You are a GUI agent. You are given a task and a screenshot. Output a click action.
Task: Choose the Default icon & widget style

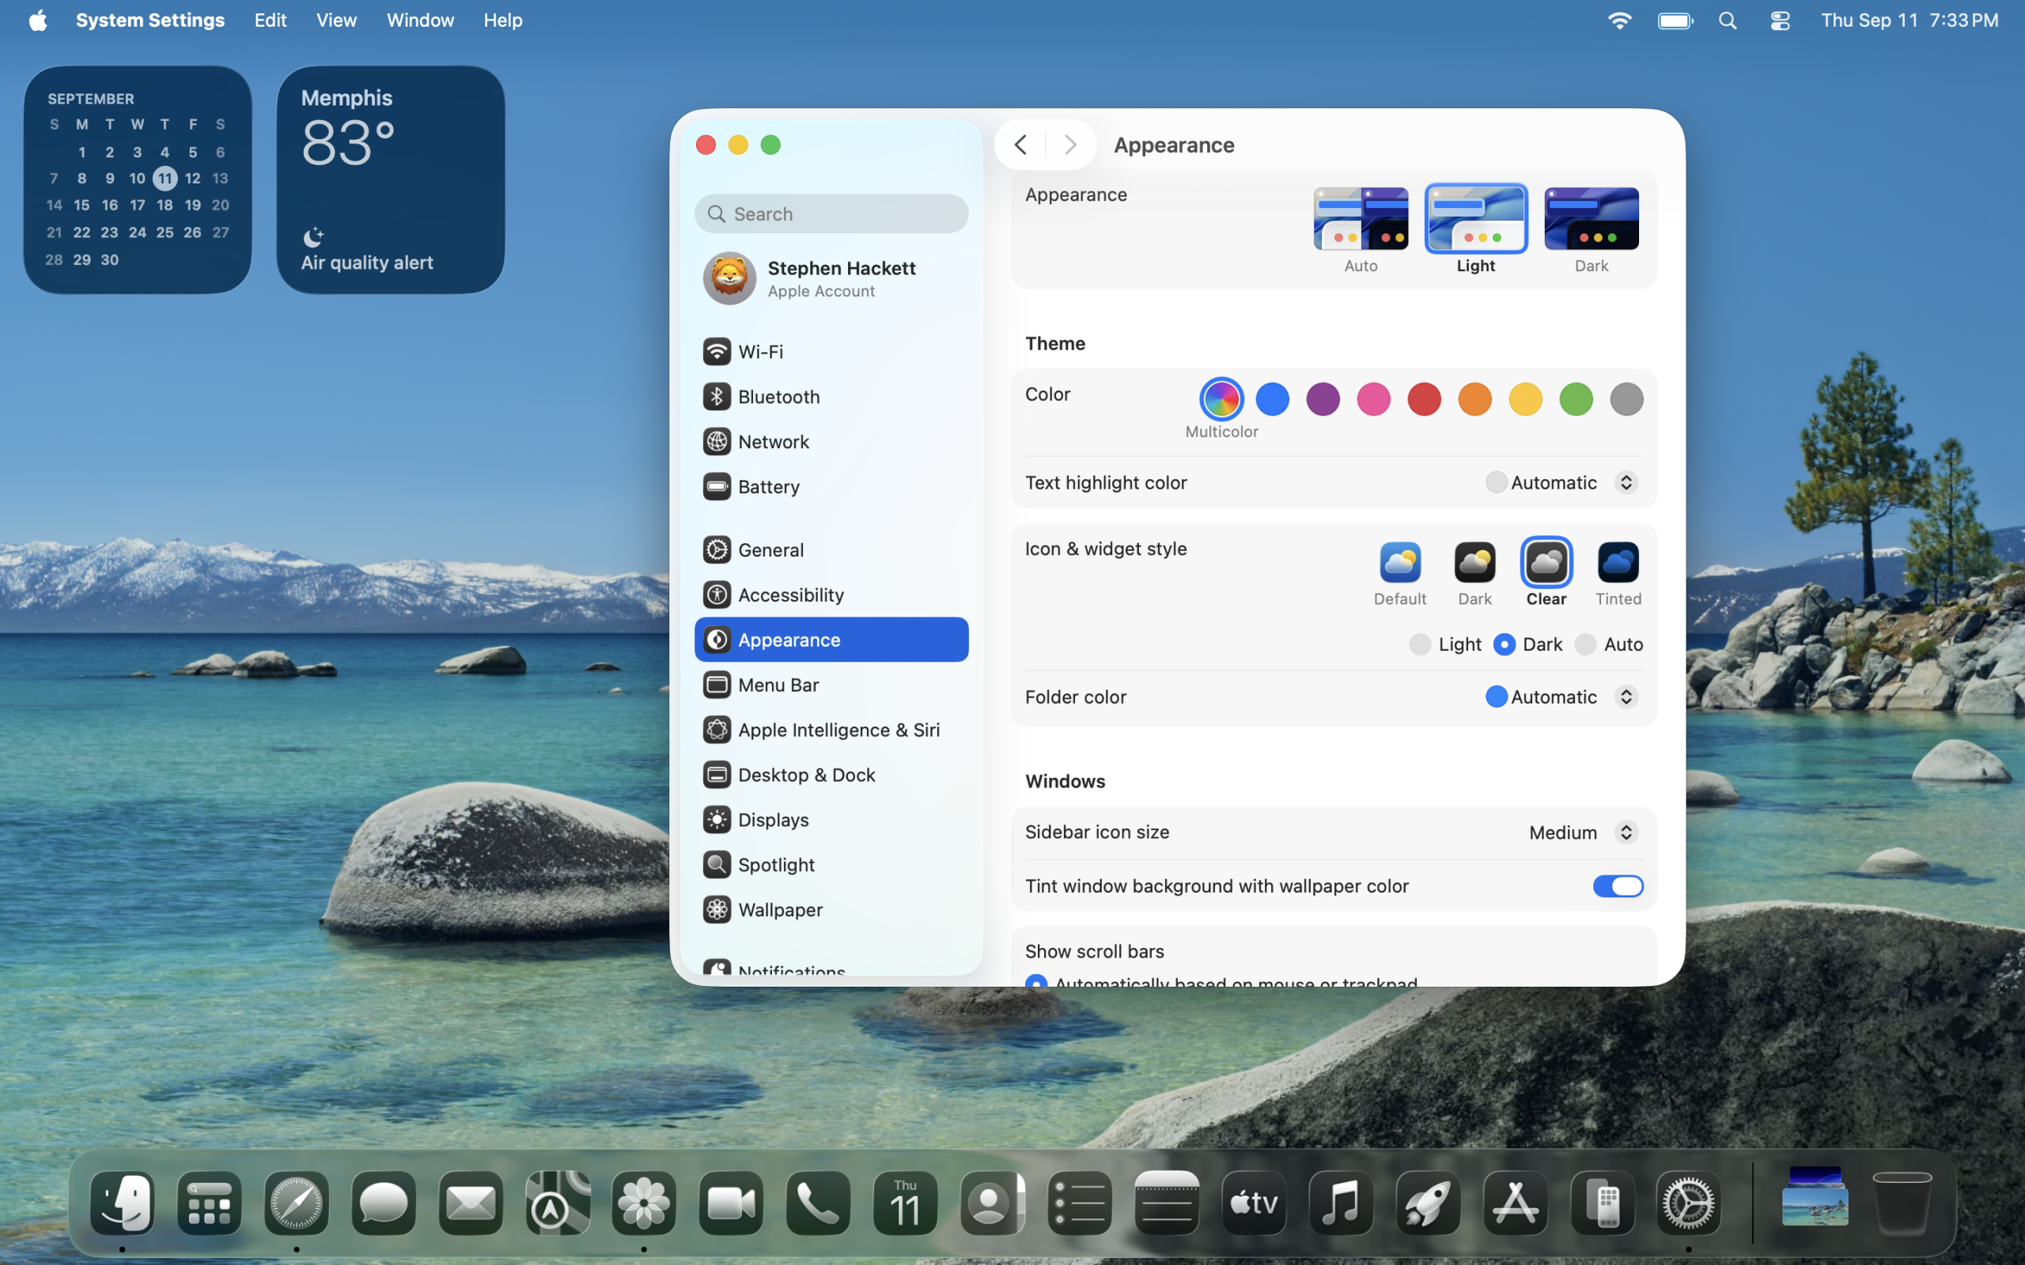pyautogui.click(x=1399, y=563)
